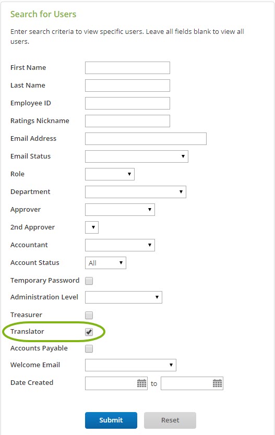
Task: Select an Approver from the dropdown
Action: coord(120,210)
